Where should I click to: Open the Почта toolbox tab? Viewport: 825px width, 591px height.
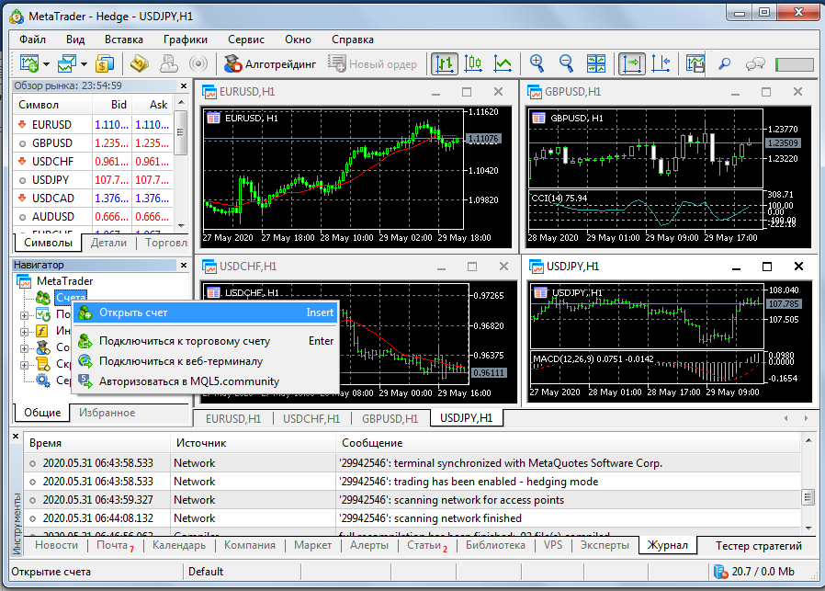click(115, 545)
